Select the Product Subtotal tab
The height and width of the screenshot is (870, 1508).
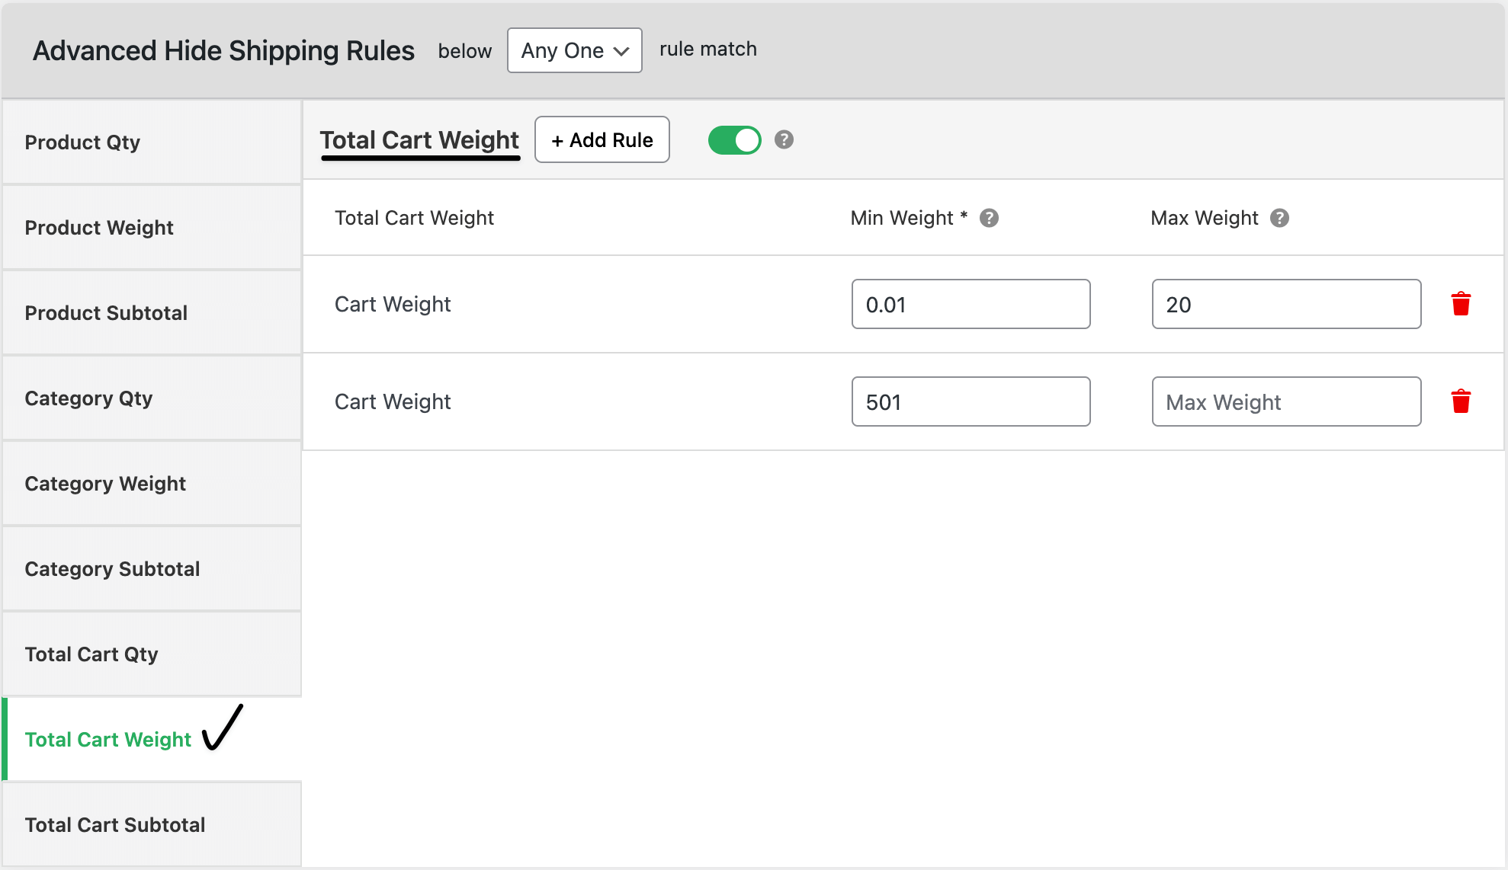106,312
